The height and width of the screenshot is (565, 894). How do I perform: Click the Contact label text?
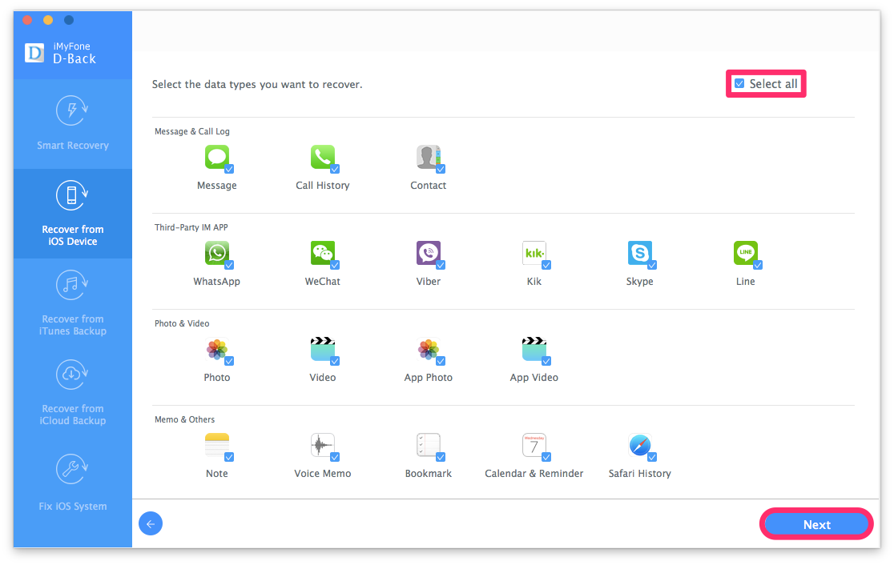(429, 186)
